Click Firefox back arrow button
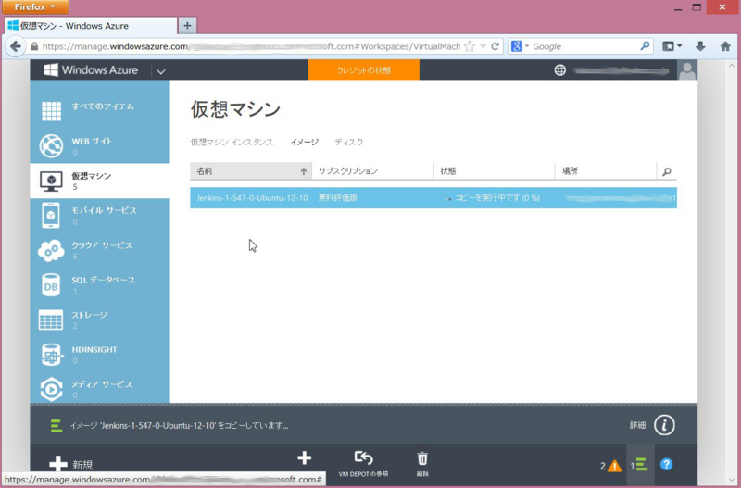This screenshot has height=488, width=741. pyautogui.click(x=16, y=46)
